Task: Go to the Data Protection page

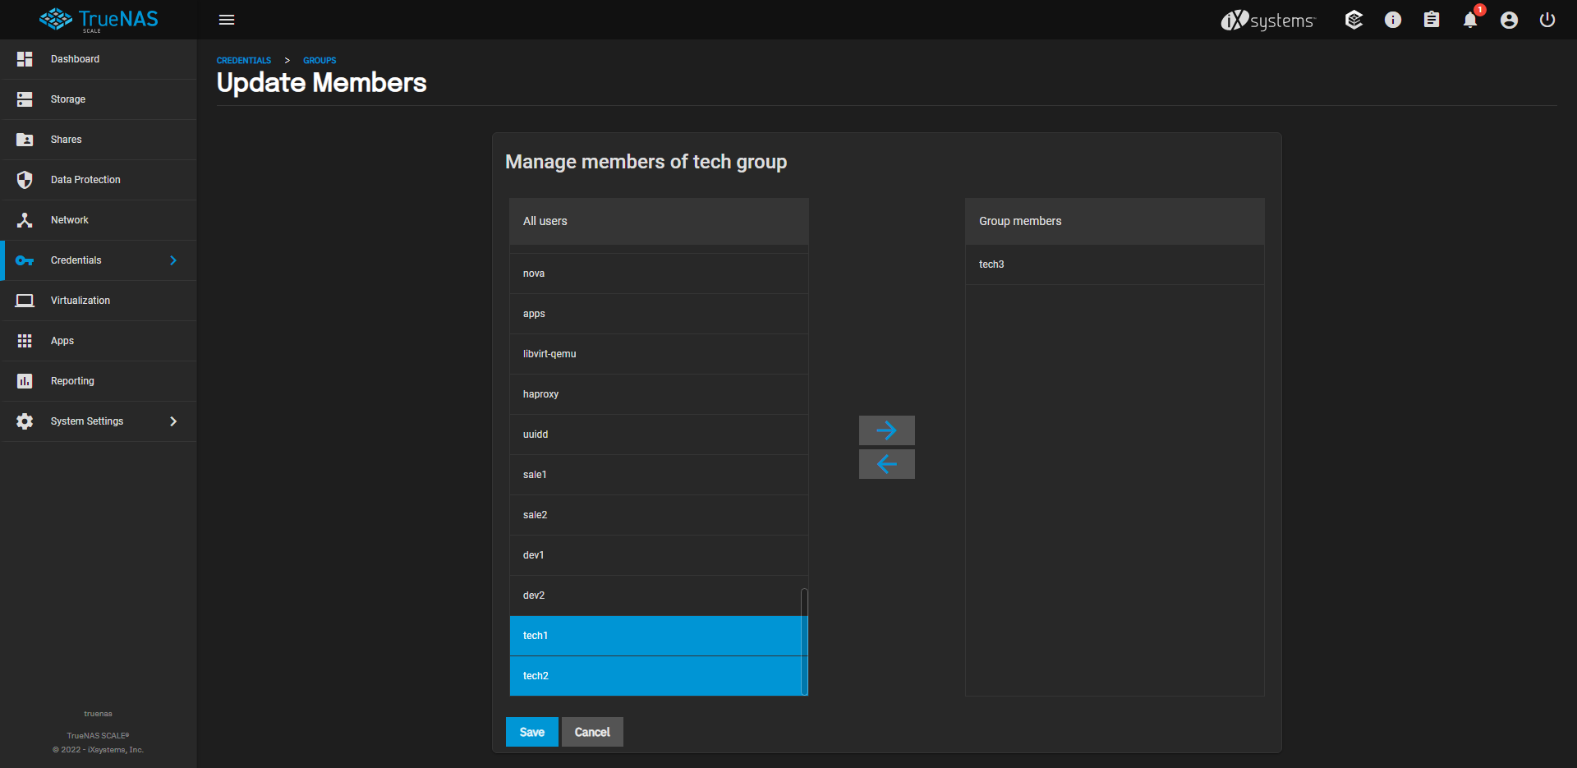Action: click(85, 180)
